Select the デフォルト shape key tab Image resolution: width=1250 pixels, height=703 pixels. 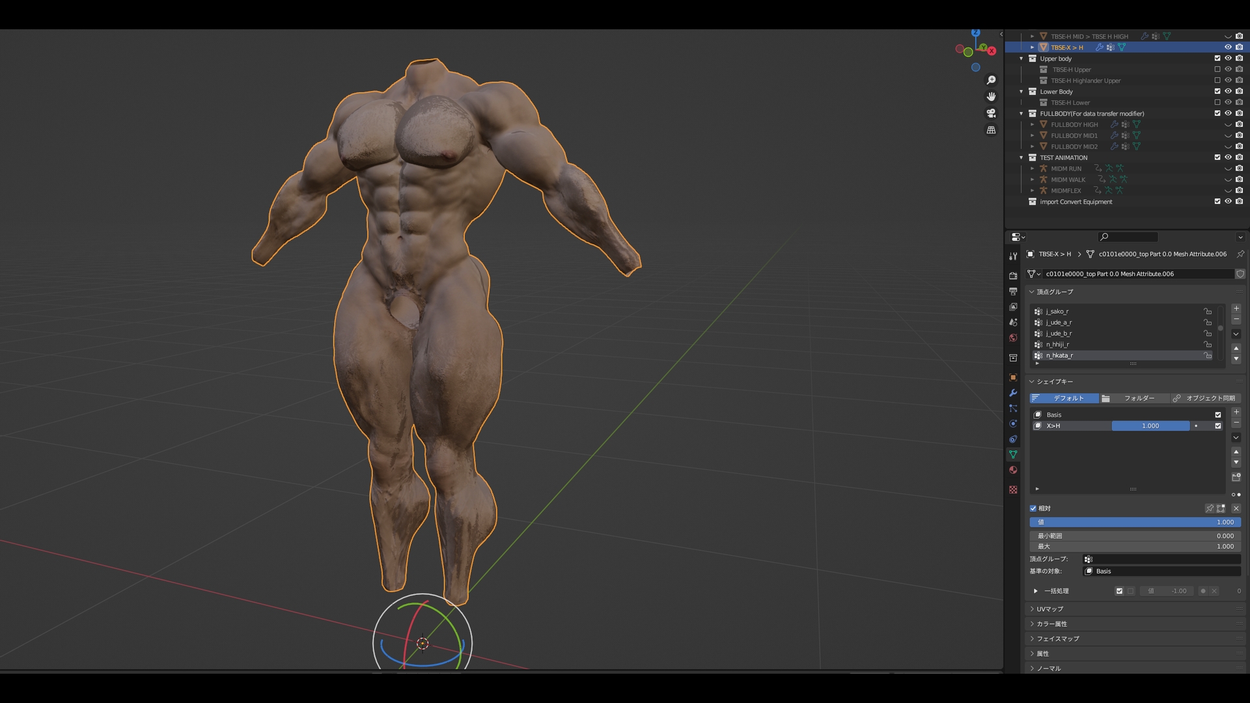click(1064, 398)
